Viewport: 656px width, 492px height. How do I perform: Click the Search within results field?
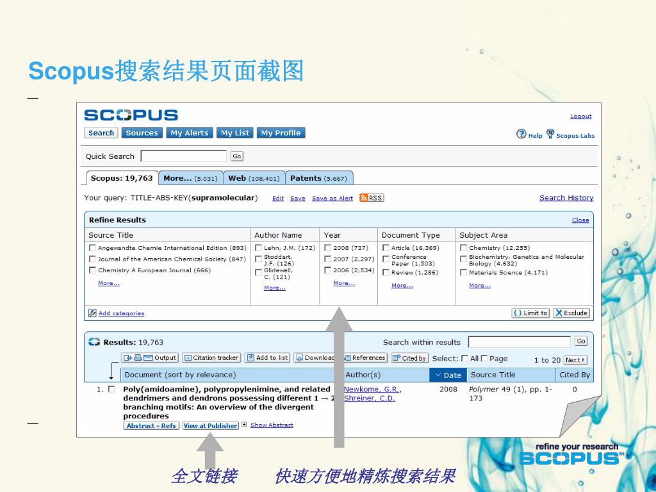click(519, 342)
